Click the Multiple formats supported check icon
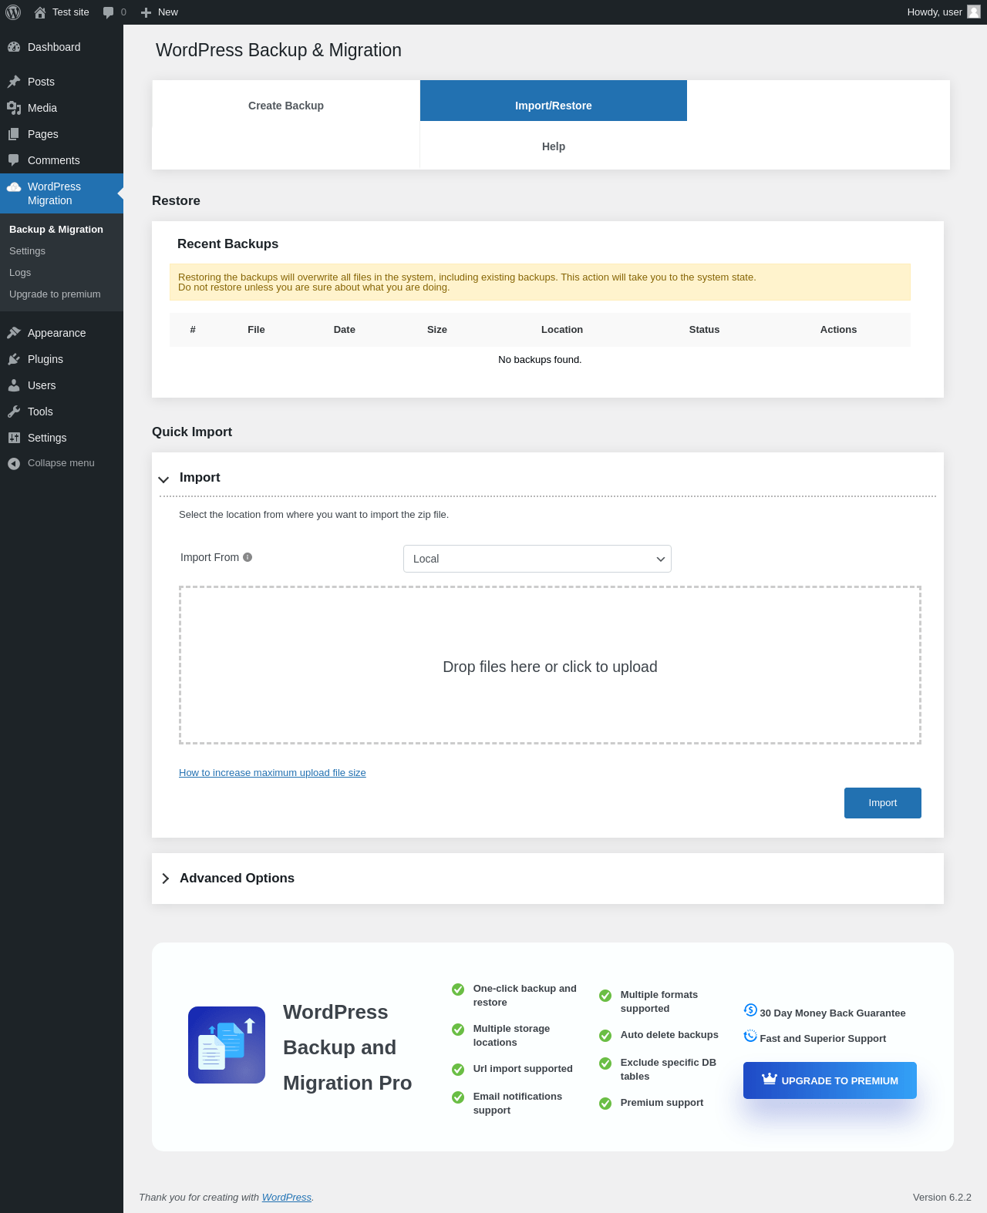 pyautogui.click(x=605, y=996)
